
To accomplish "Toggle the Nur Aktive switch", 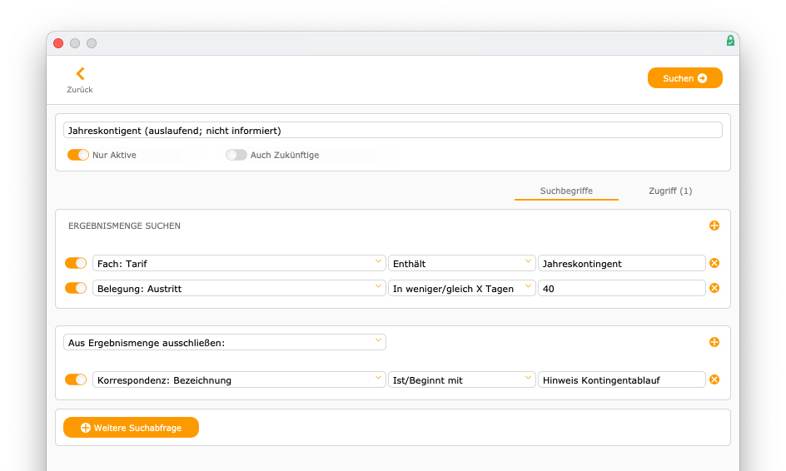I will [x=78, y=155].
